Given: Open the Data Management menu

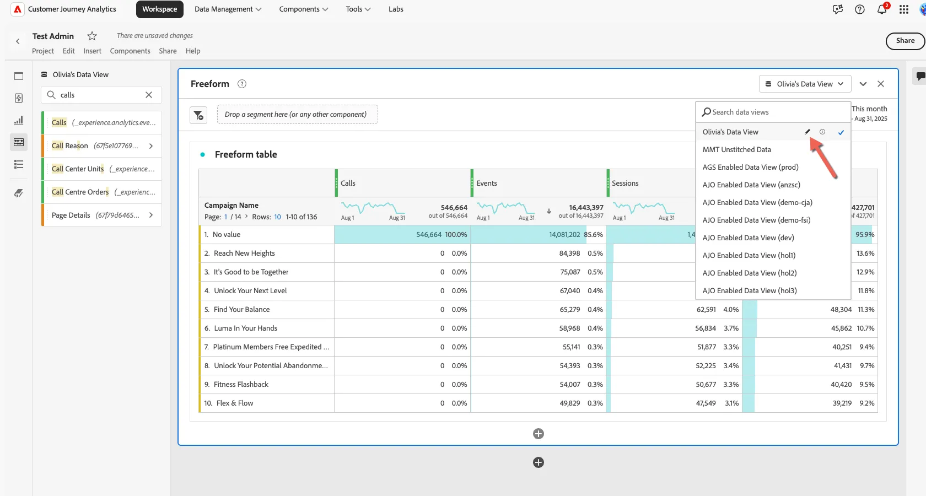Looking at the screenshot, I should tap(228, 9).
